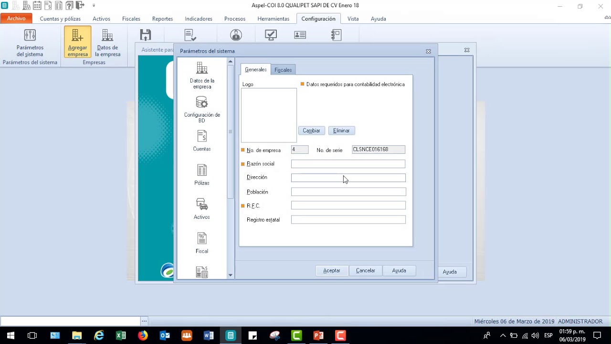611x344 pixels.
Task: Select Pólizas section in sidebar
Action: click(202, 175)
